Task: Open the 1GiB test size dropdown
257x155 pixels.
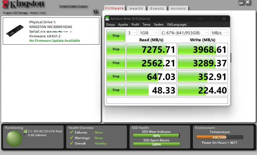Action: (148, 33)
